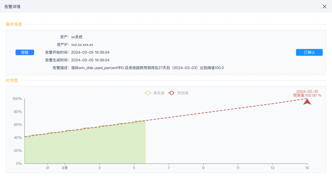Image resolution: width=332 pixels, height=182 pixels.
Task: Click the 时序图 section heading
Action: (12, 81)
